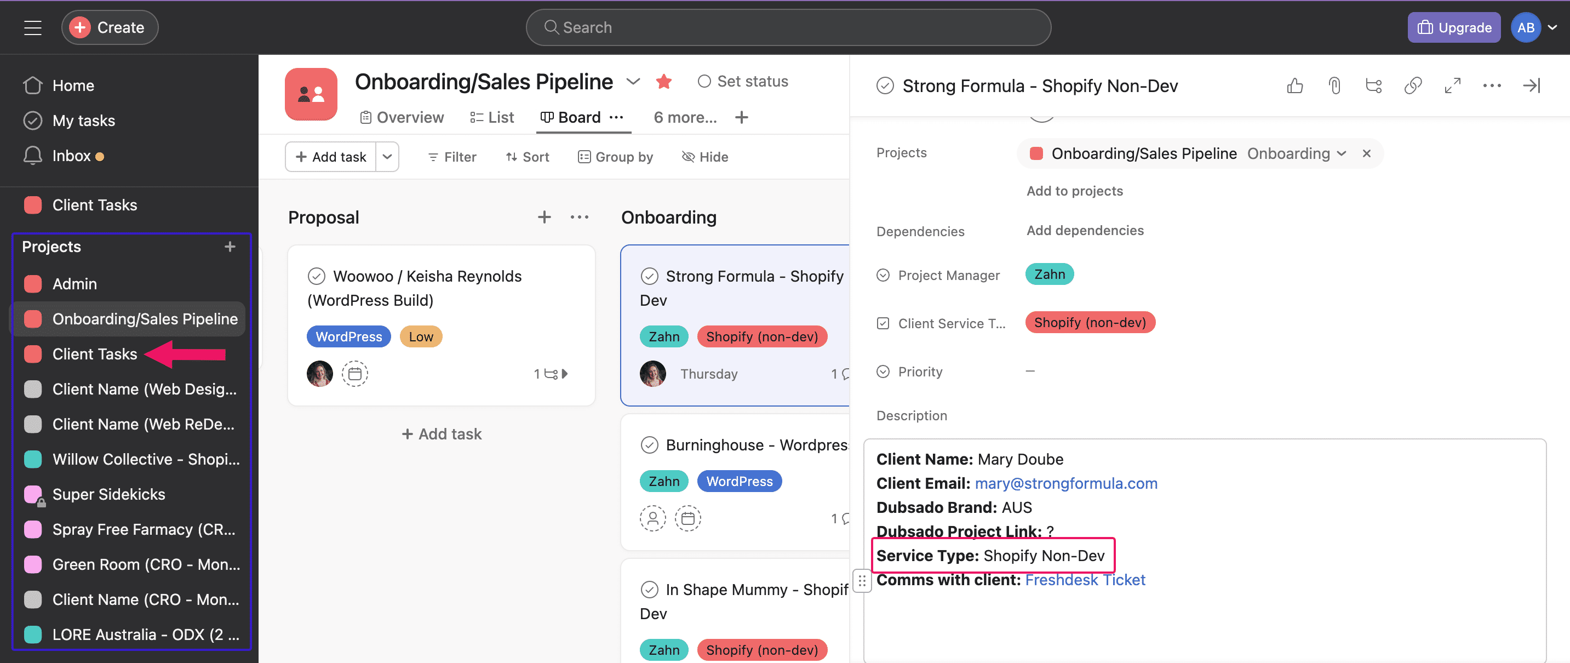The image size is (1570, 663).
Task: Create a subtask using the subtask icon
Action: [x=1373, y=85]
